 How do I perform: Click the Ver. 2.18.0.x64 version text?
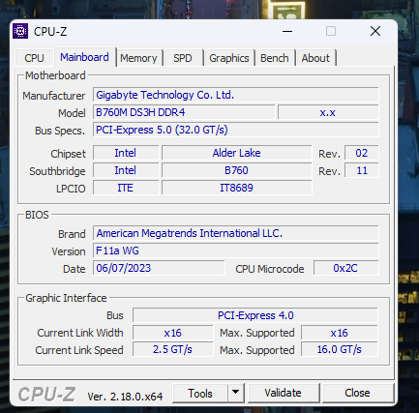(125, 397)
